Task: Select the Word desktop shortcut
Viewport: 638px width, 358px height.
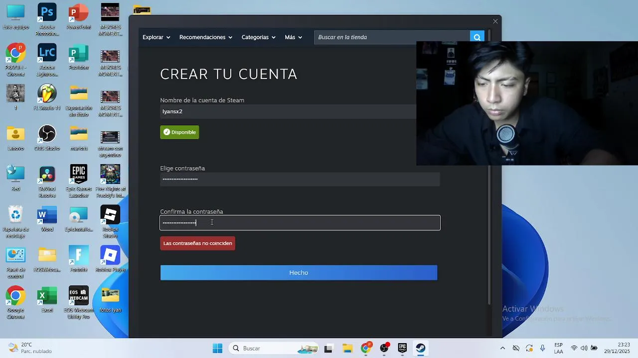Action: tap(47, 219)
